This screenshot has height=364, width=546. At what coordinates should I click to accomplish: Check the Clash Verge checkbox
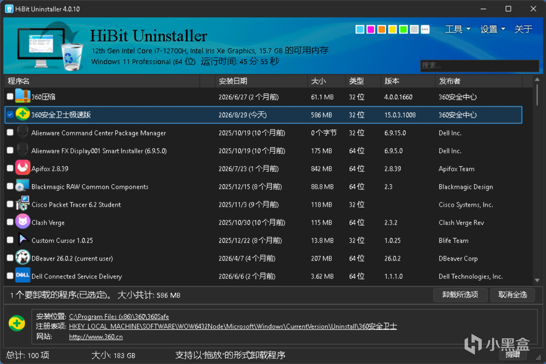10,222
